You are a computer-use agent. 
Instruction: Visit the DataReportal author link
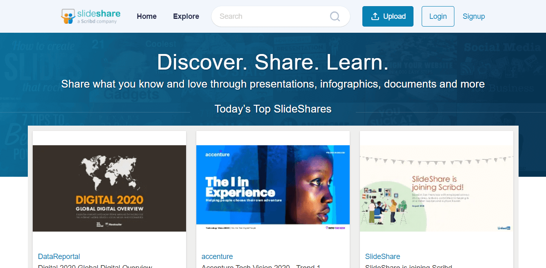pyautogui.click(x=59, y=257)
